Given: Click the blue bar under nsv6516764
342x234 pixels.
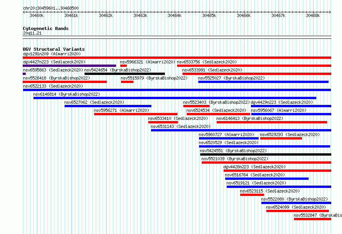Looking at the screenshot, I should coord(267,179).
